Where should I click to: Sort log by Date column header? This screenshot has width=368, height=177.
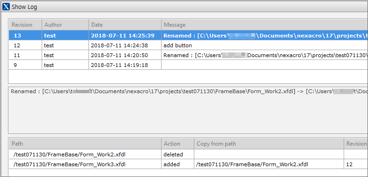point(125,25)
